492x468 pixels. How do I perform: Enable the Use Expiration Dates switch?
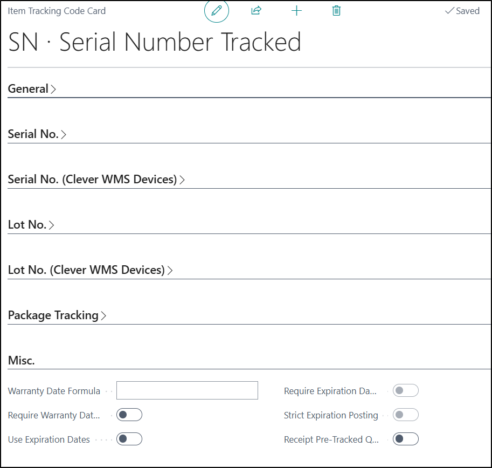(x=129, y=439)
